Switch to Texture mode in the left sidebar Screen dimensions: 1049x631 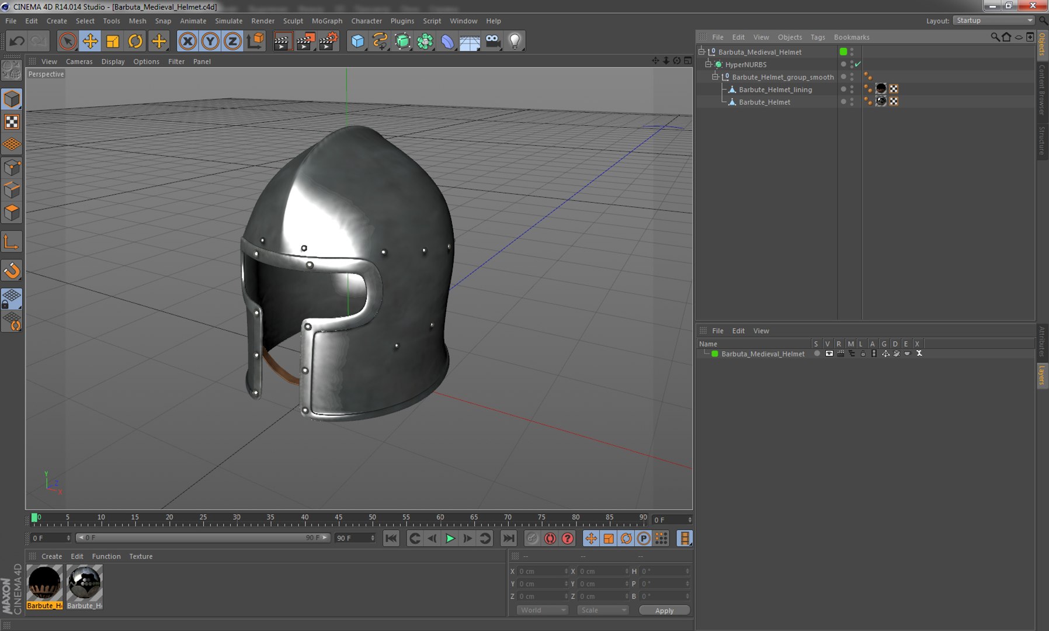(12, 122)
